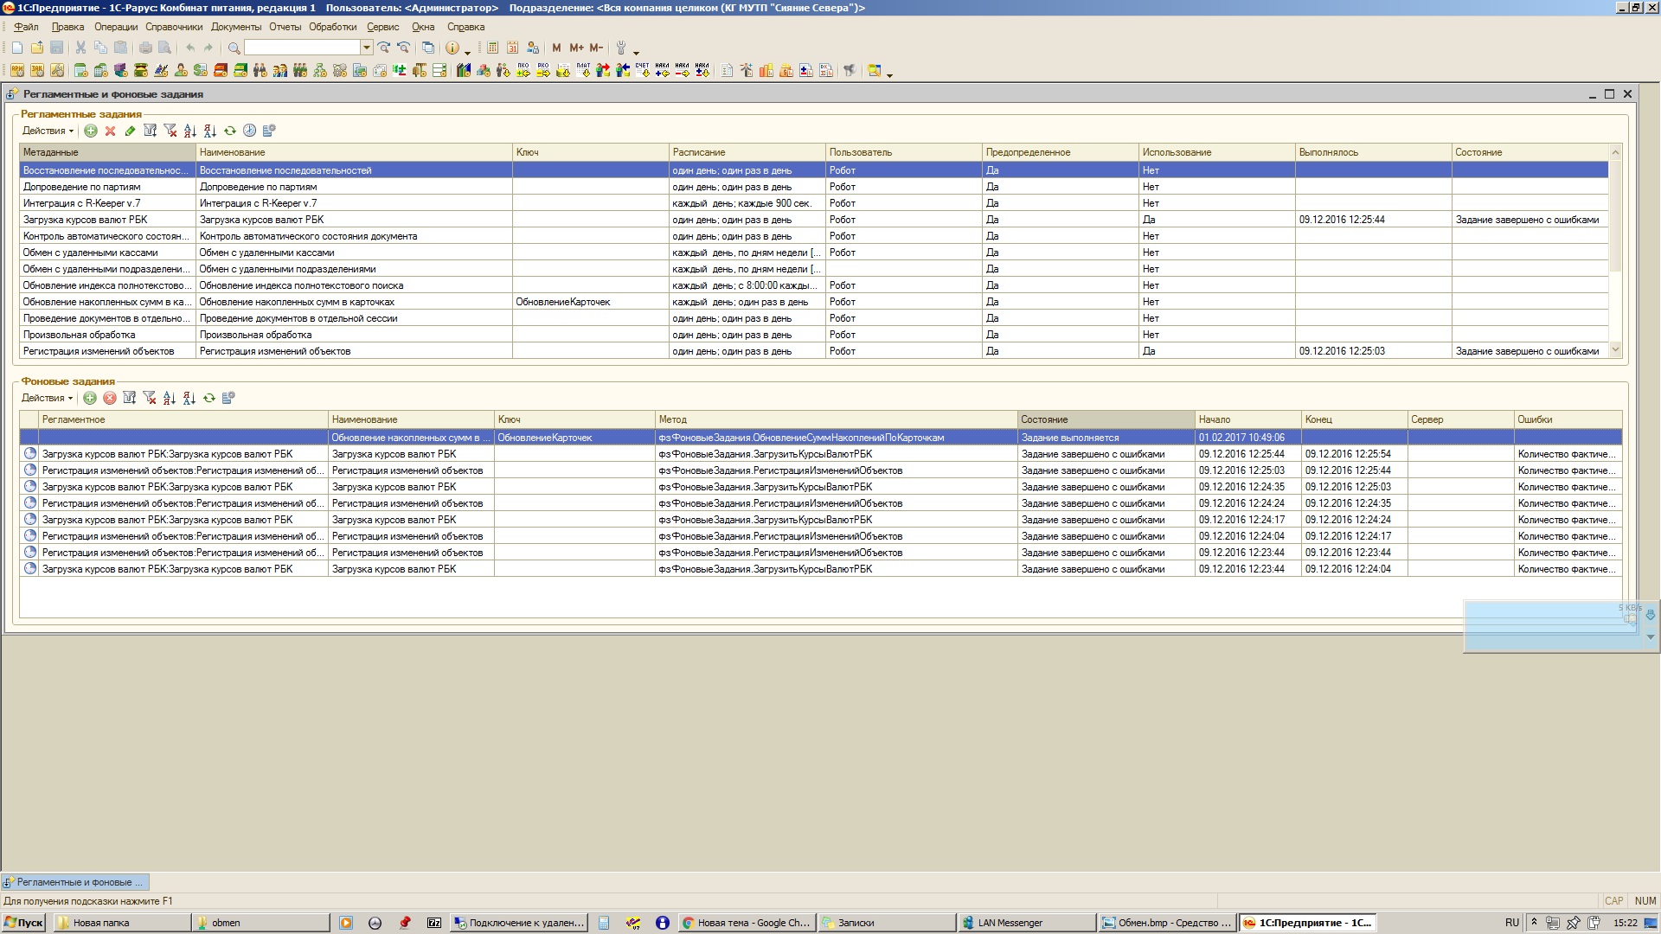
Task: Open the Отчеты menu
Action: pyautogui.click(x=285, y=27)
